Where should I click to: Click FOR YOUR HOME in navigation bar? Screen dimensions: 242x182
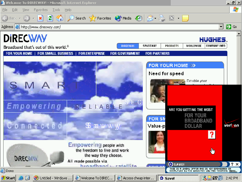click(x=19, y=53)
